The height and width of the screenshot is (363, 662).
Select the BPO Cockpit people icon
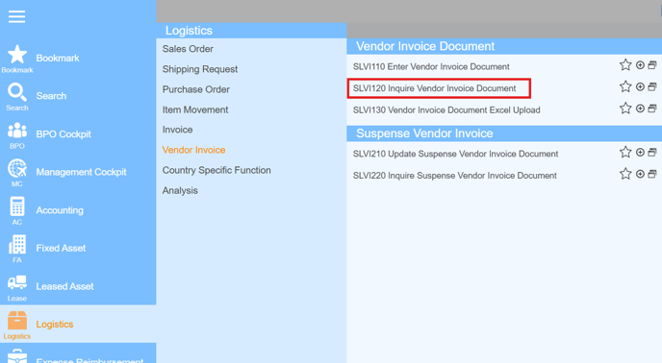click(x=17, y=131)
